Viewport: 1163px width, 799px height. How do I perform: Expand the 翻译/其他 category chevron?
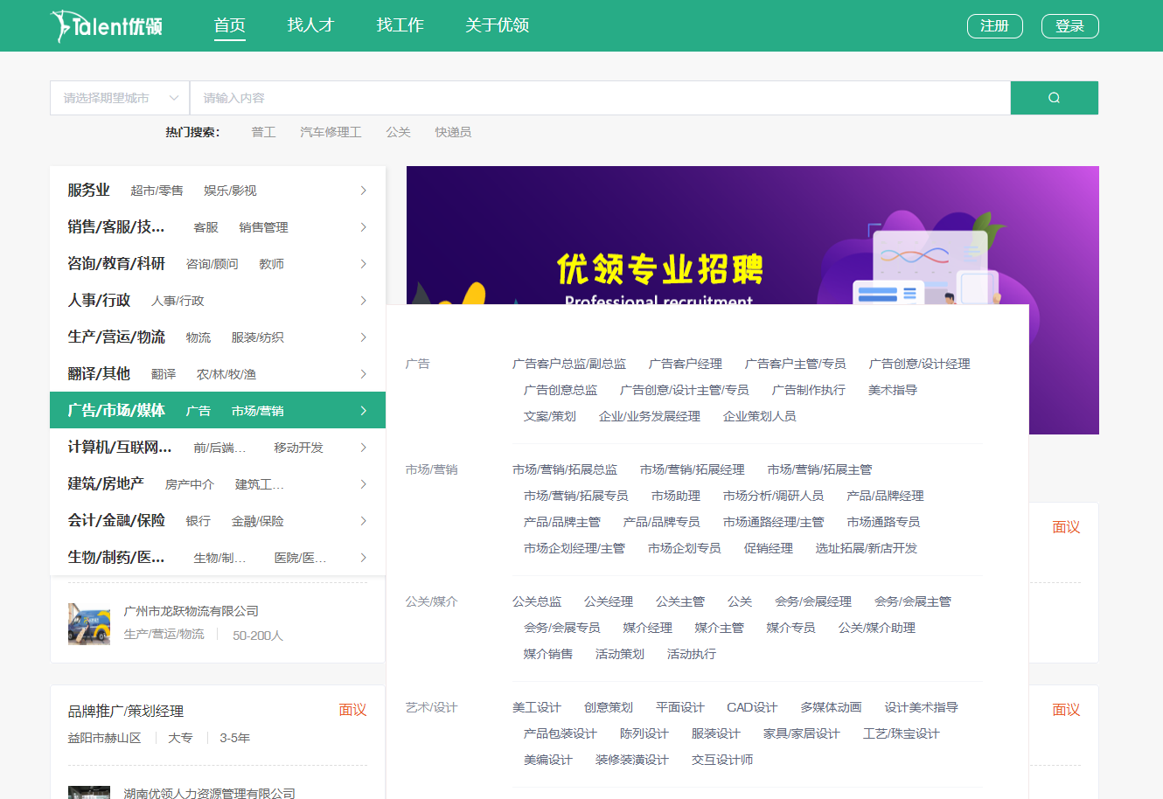364,374
